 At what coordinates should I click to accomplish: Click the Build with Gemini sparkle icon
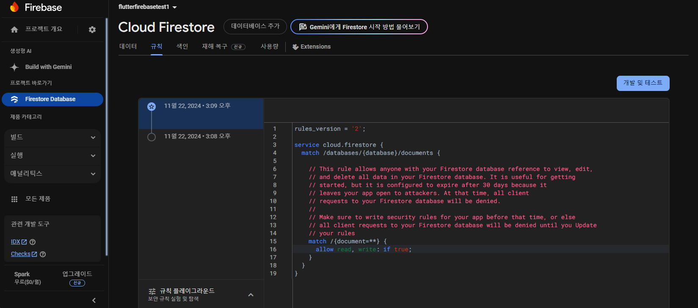pos(14,67)
